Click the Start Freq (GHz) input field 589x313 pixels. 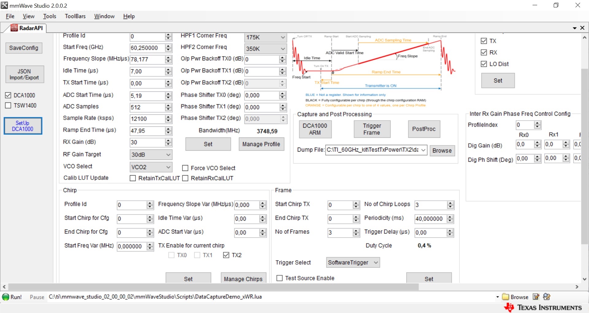pyautogui.click(x=147, y=48)
